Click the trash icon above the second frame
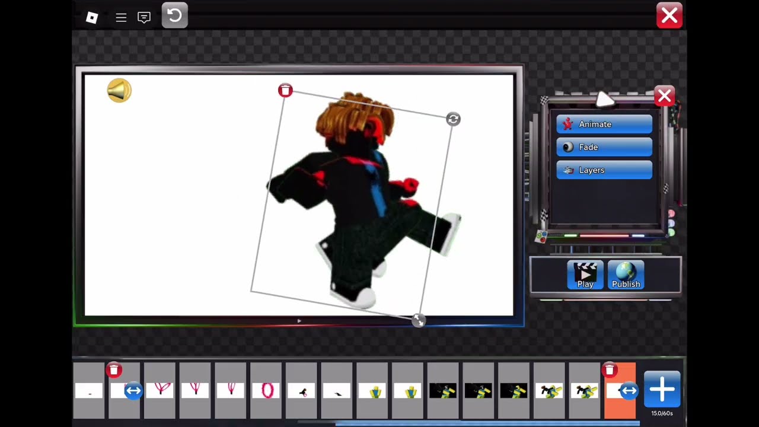This screenshot has width=759, height=427. coord(114,370)
